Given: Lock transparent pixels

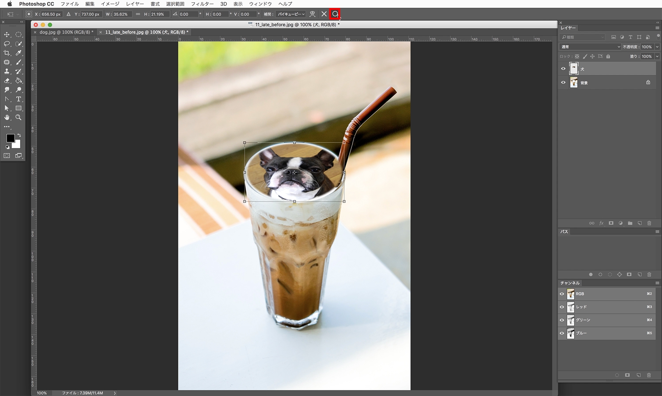Looking at the screenshot, I should (577, 56).
